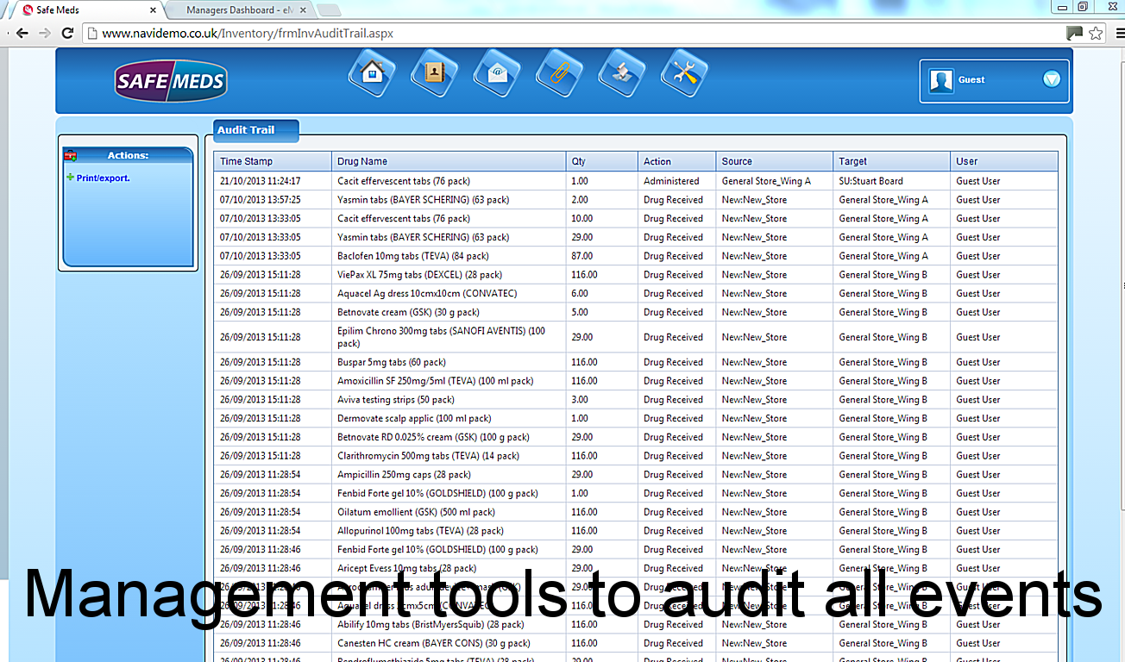The height and width of the screenshot is (662, 1125).
Task: Bookmark this page with the star icon
Action: click(1096, 34)
